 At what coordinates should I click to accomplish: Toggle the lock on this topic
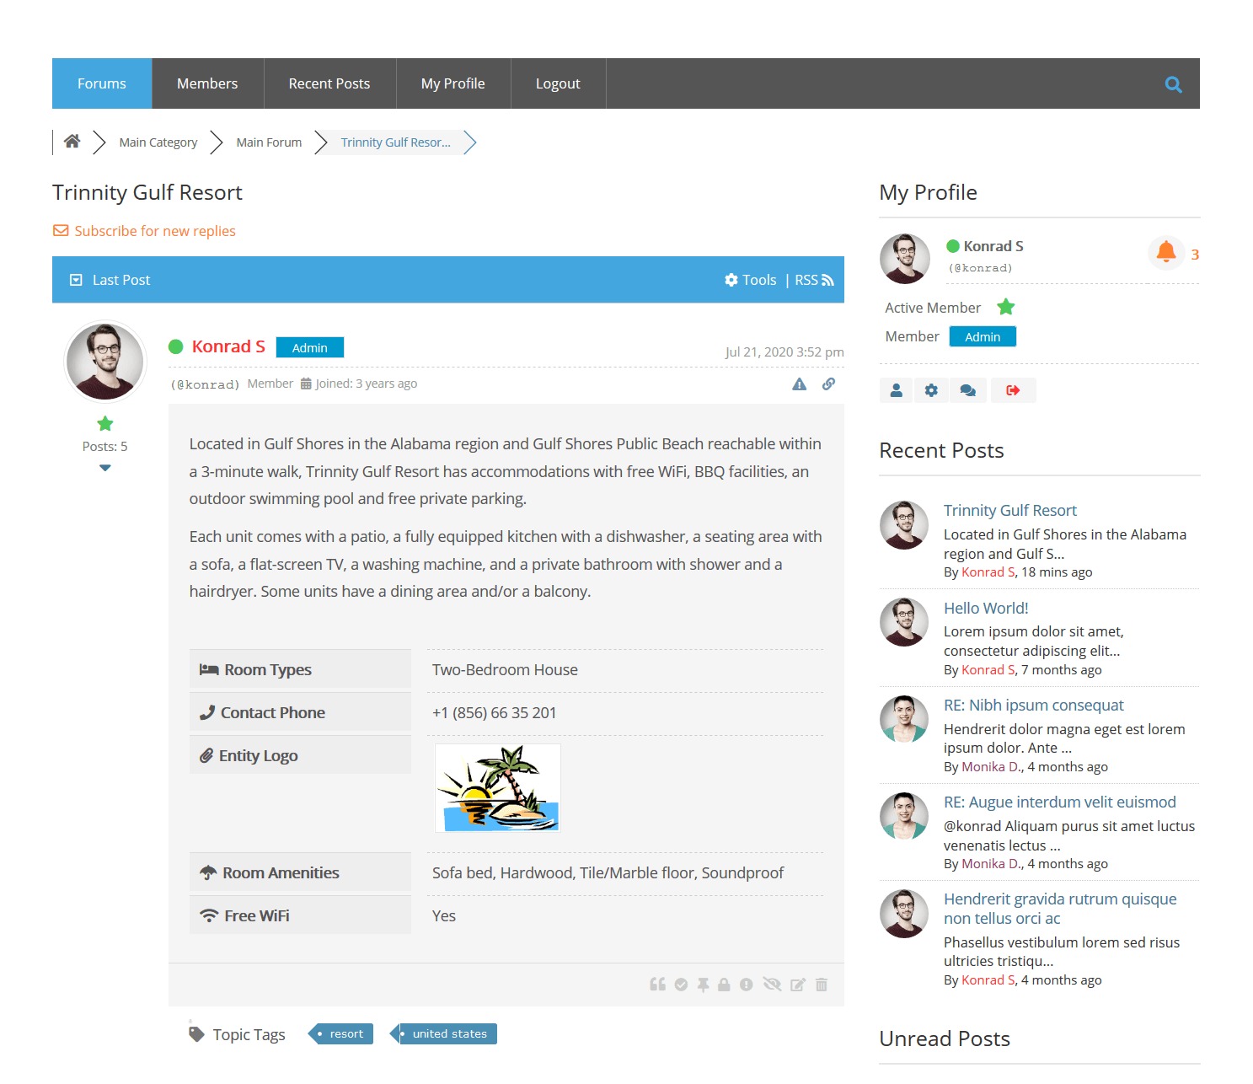pos(724,985)
